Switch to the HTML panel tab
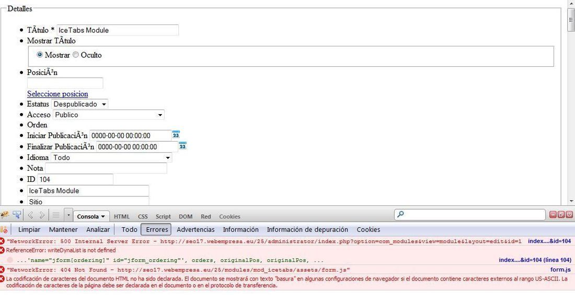Screen dimensions: 575x295 tap(122, 216)
